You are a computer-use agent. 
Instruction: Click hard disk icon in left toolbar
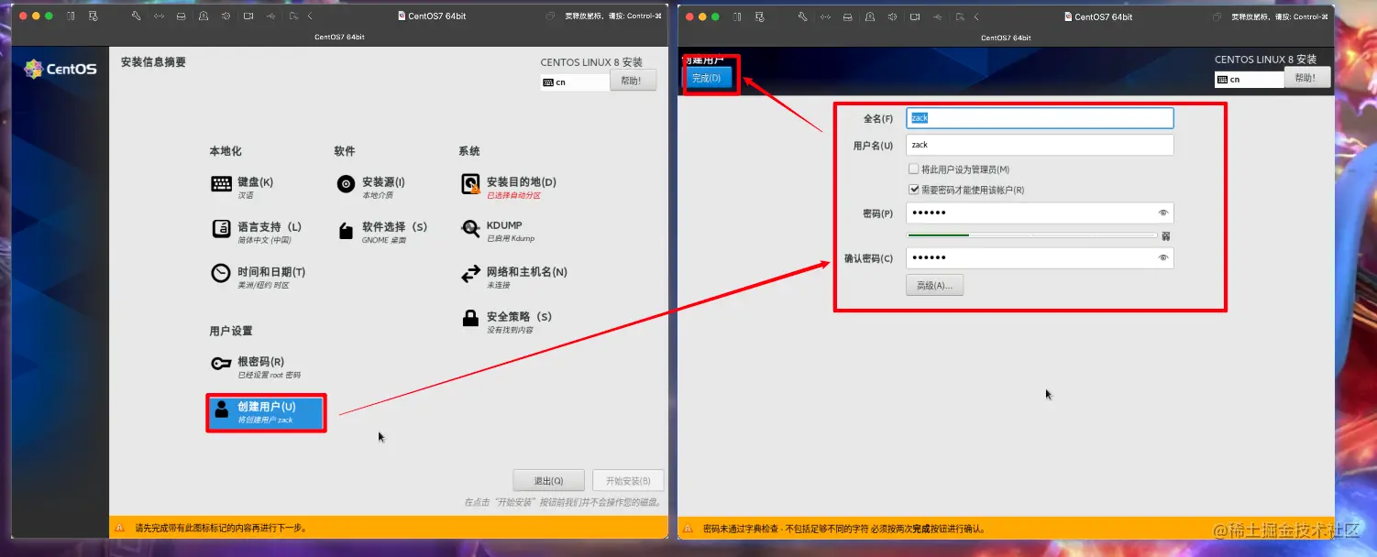181,16
